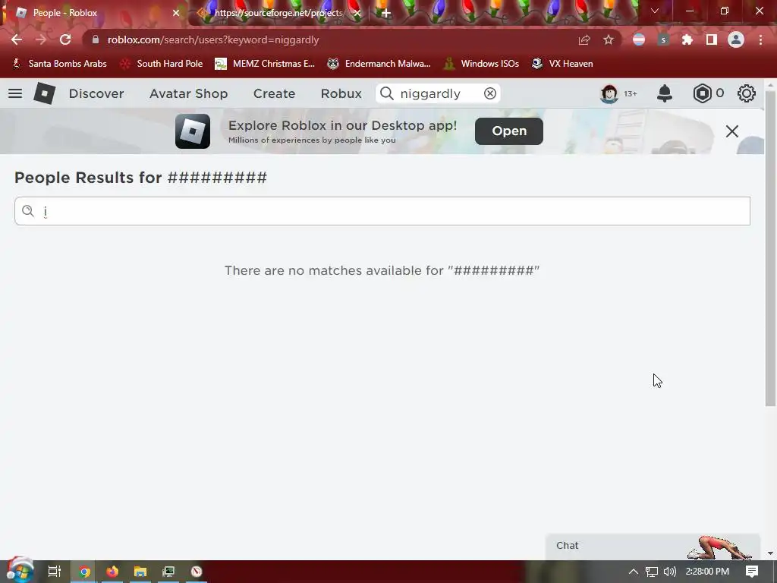Open the Robux balance icon
Viewport: 777px width, 583px height.
point(702,93)
